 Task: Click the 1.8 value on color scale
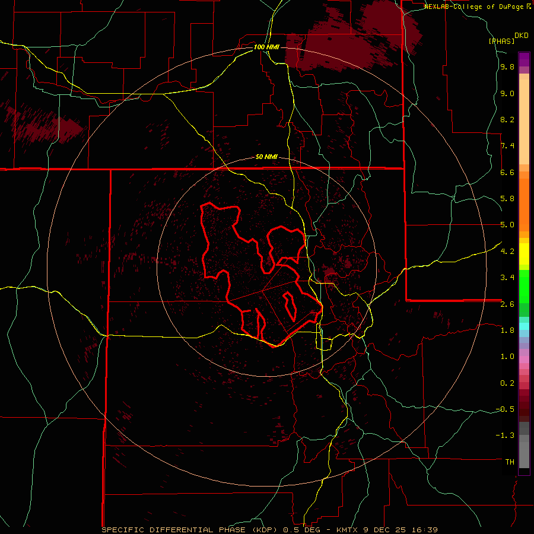[x=507, y=330]
